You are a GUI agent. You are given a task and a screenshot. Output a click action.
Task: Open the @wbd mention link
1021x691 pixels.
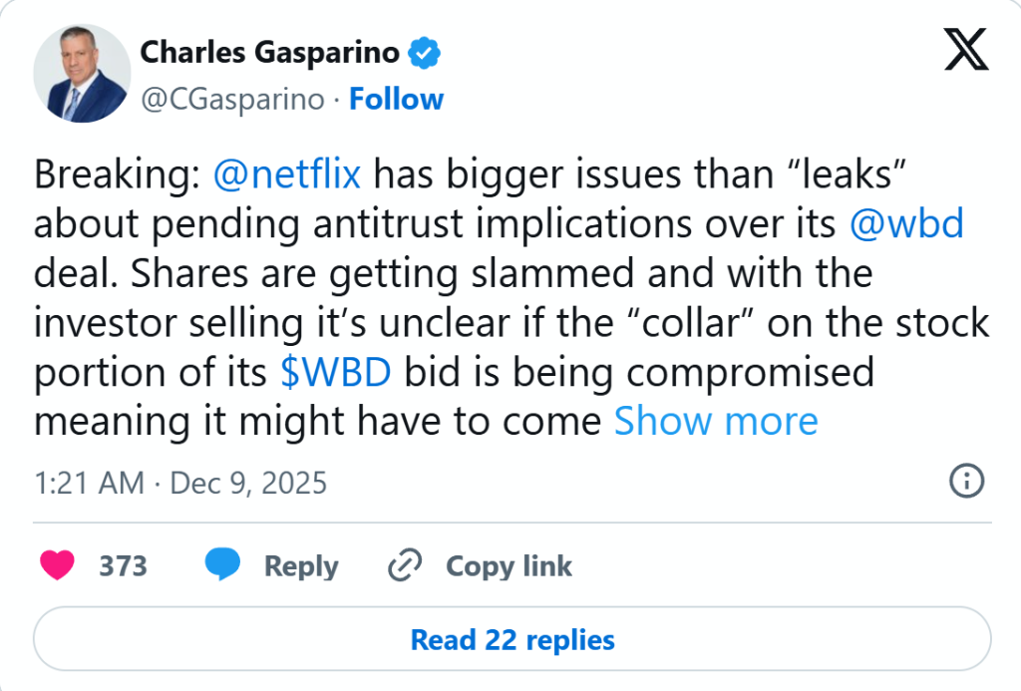click(906, 224)
